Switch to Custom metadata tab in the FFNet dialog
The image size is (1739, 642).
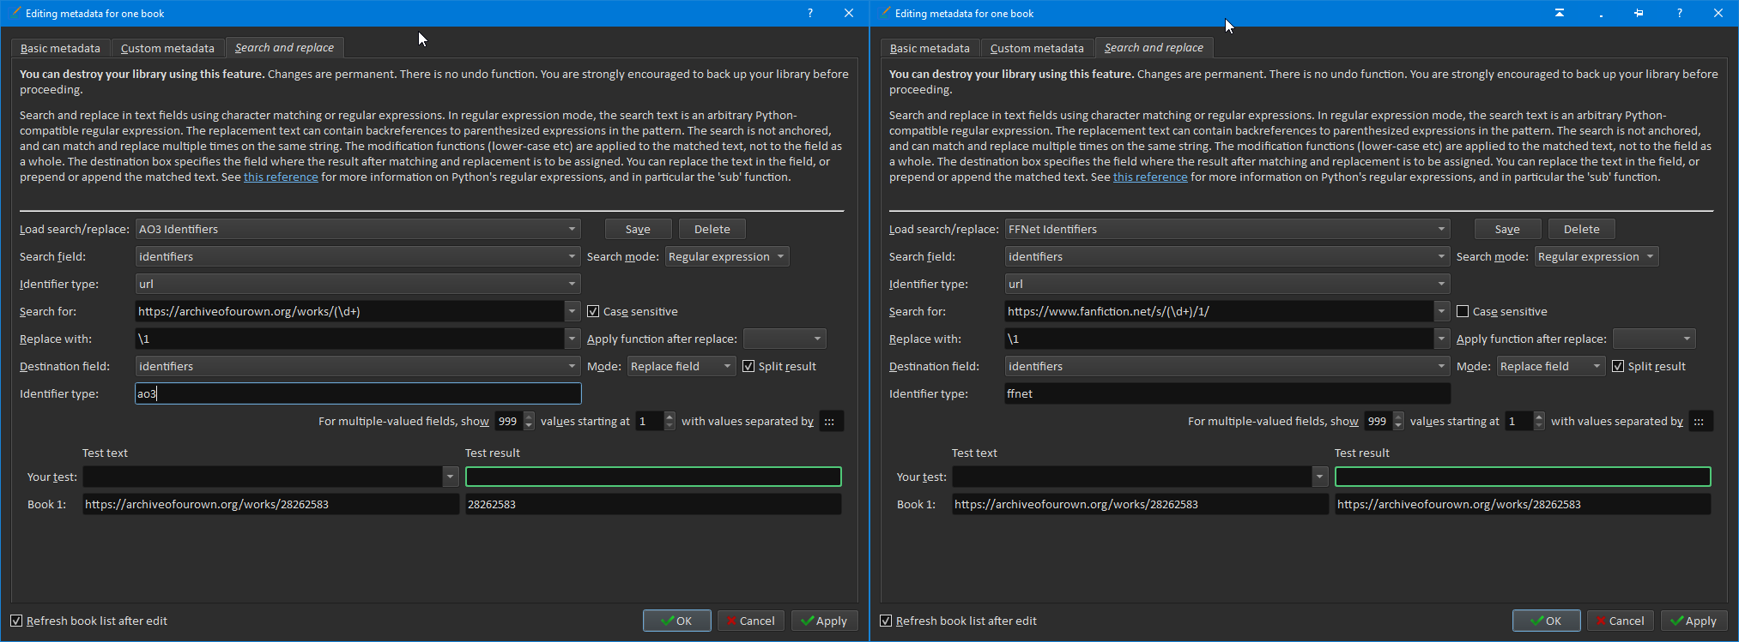[1036, 48]
